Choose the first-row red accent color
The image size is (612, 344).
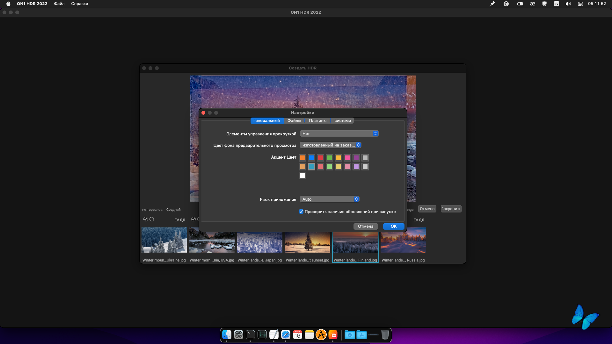[320, 158]
